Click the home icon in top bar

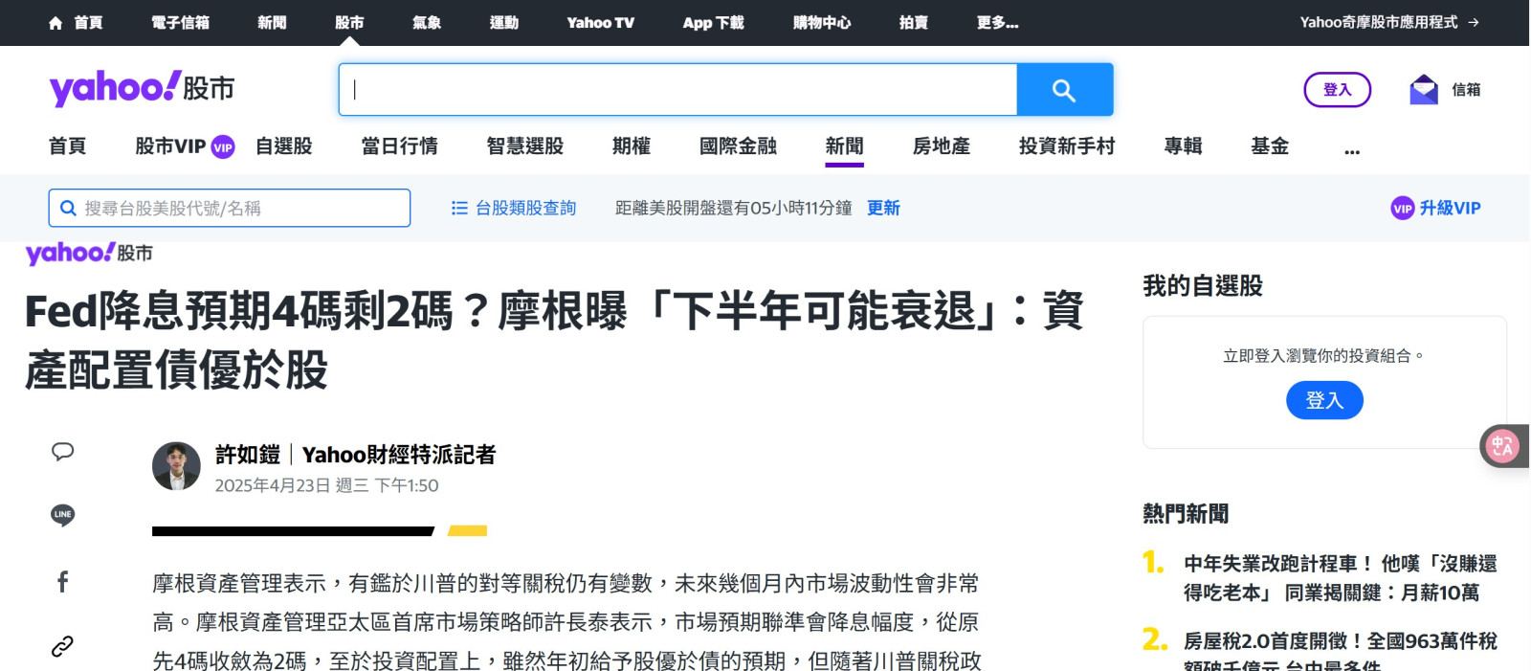(x=55, y=23)
